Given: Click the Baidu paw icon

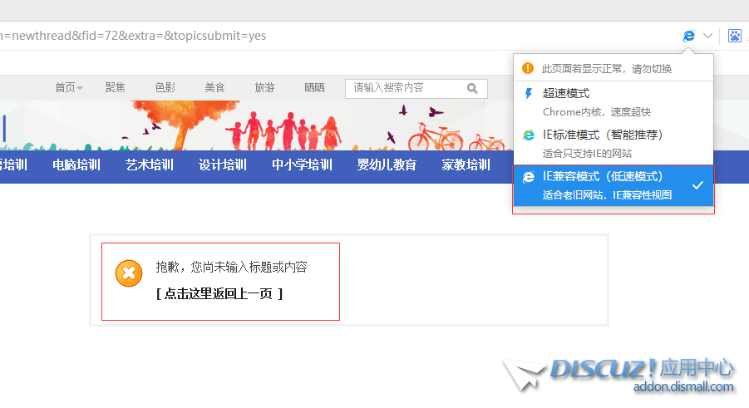Looking at the screenshot, I should [x=734, y=36].
